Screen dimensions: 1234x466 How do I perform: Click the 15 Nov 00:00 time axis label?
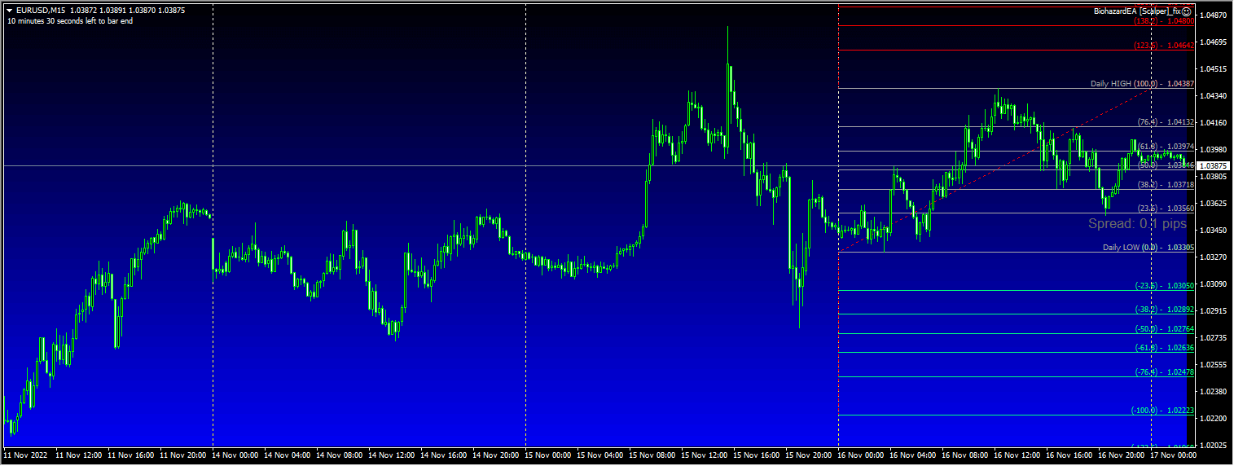[x=549, y=455]
